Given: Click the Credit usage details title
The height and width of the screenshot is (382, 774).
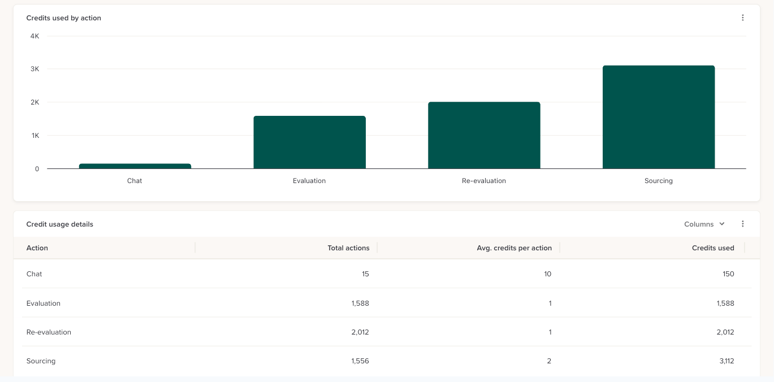Looking at the screenshot, I should [x=60, y=224].
